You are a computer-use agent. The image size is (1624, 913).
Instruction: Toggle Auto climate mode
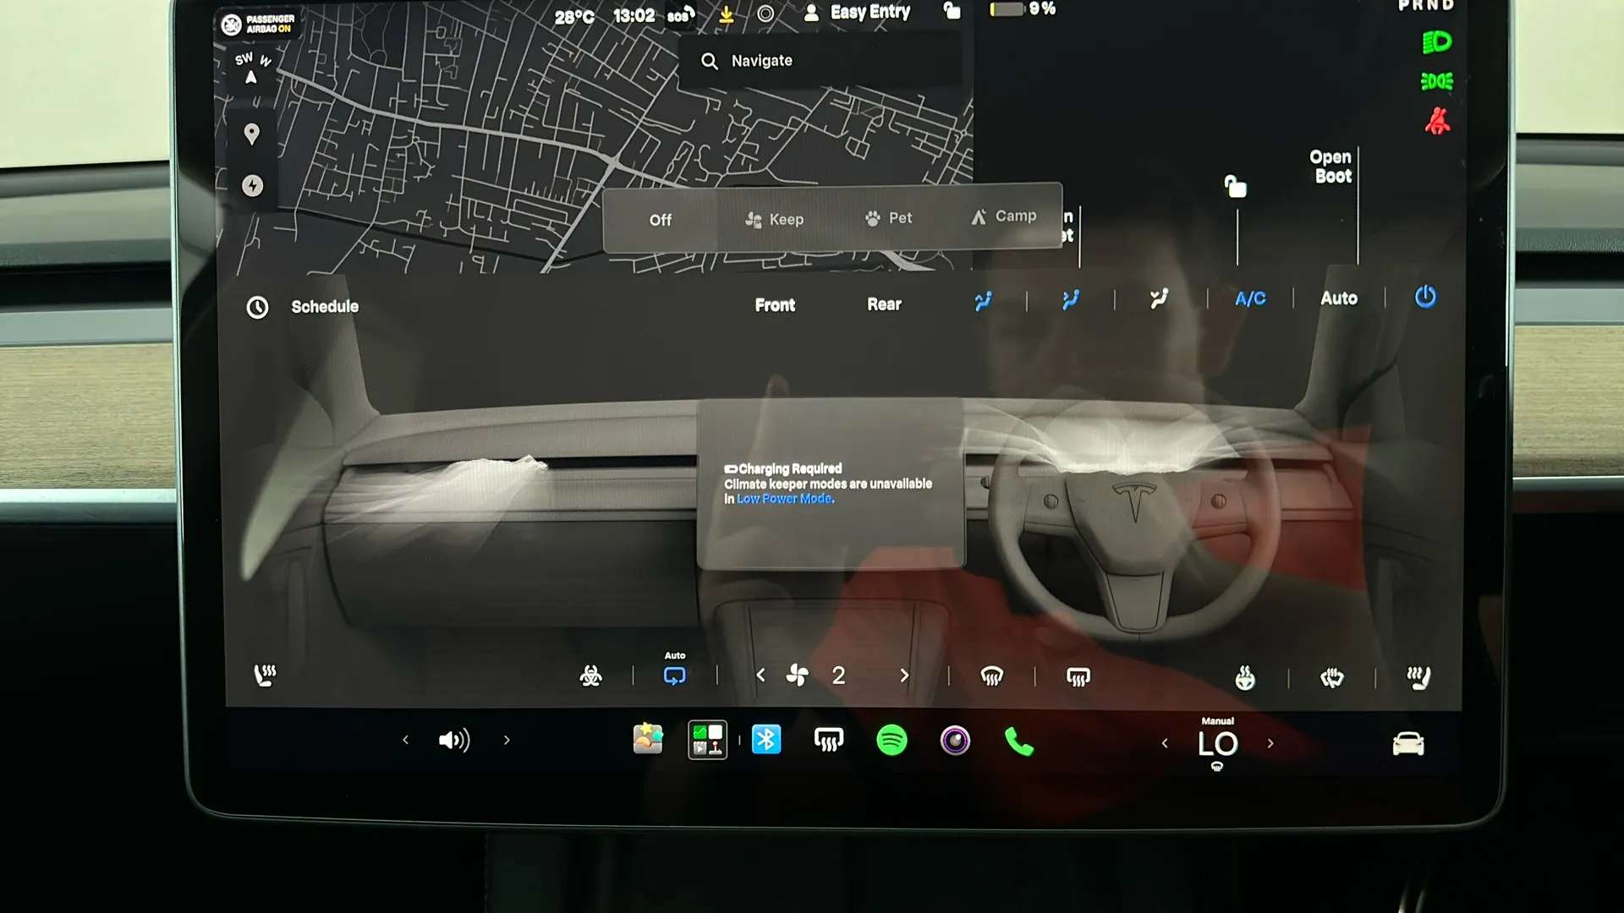pos(1339,298)
